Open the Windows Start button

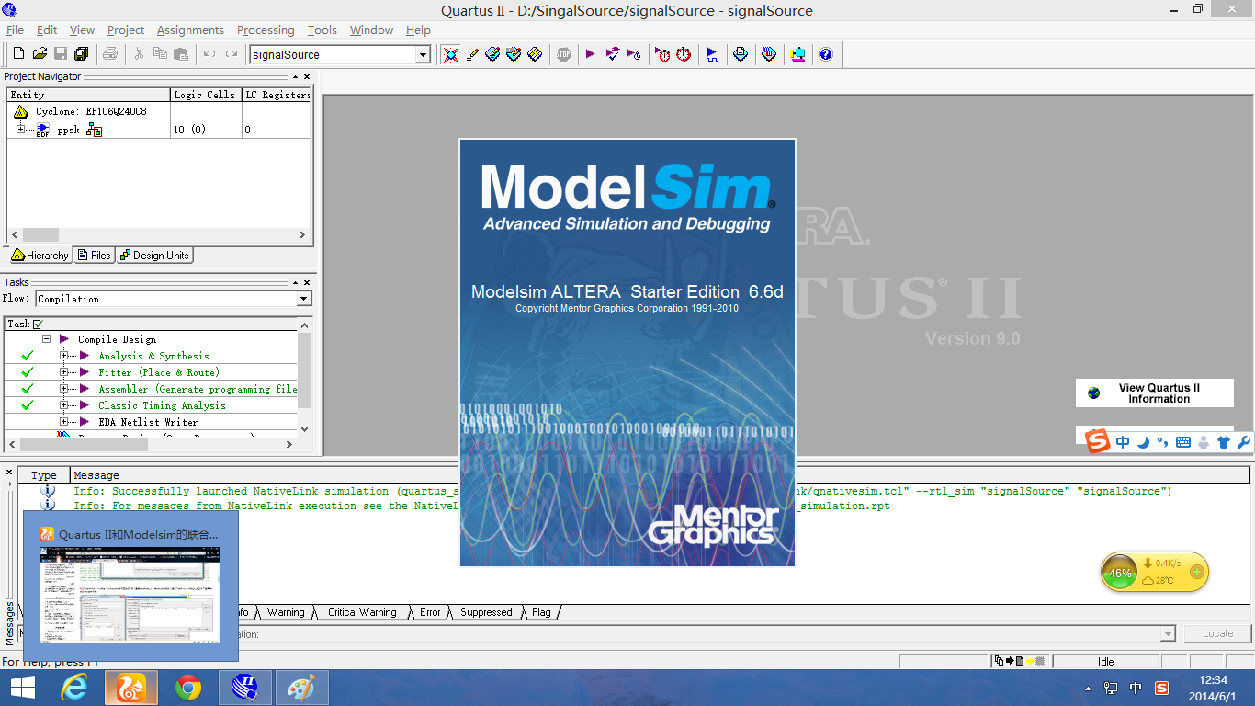coord(22,688)
